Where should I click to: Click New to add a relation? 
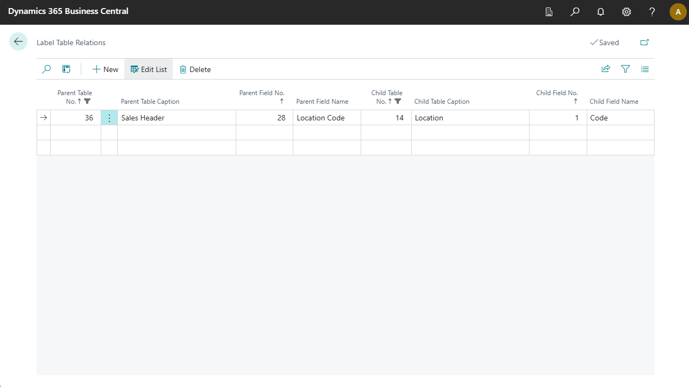click(106, 69)
